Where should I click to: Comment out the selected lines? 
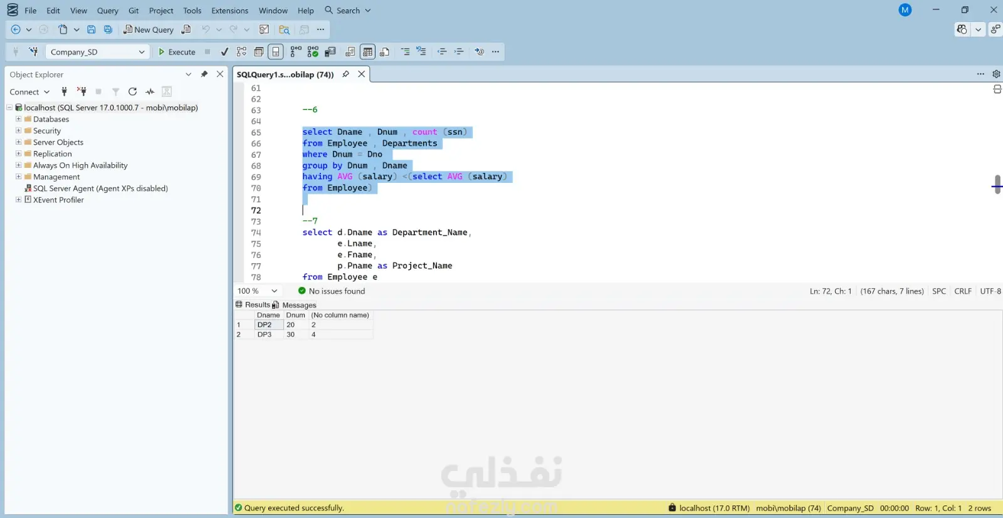pos(406,52)
